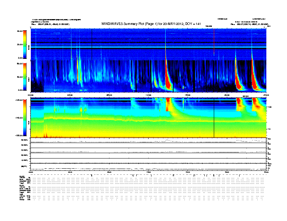Click the 12:00 label beneath the bottom line-plot panel
The image size is (287, 221).
pos(149,172)
